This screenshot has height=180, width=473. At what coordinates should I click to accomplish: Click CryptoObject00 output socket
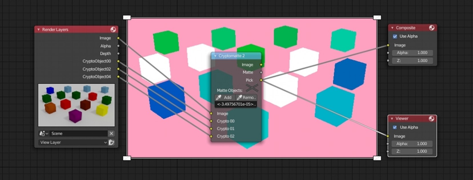click(x=118, y=61)
